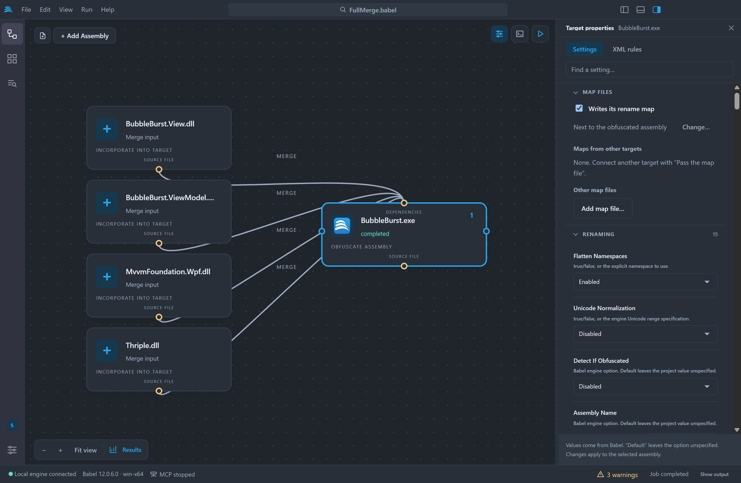Viewport: 741px width, 483px height.
Task: Toggle the right side panel layout icon
Action: [x=657, y=10]
